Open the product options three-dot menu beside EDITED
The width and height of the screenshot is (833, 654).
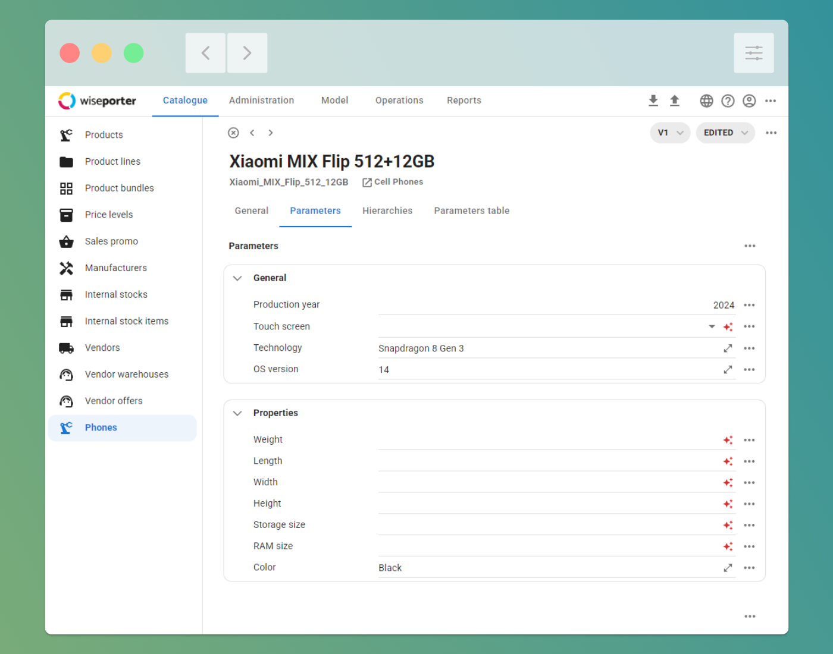[771, 133]
